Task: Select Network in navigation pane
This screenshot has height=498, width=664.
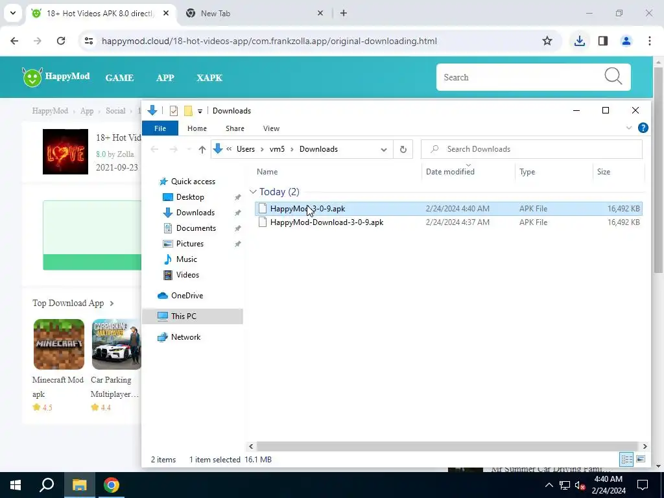Action: (185, 337)
